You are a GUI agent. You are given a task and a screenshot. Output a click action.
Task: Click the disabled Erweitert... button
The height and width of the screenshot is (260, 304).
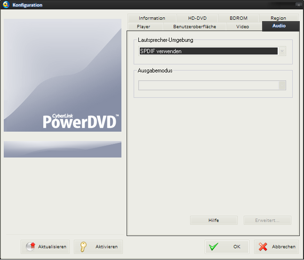coord(267,221)
